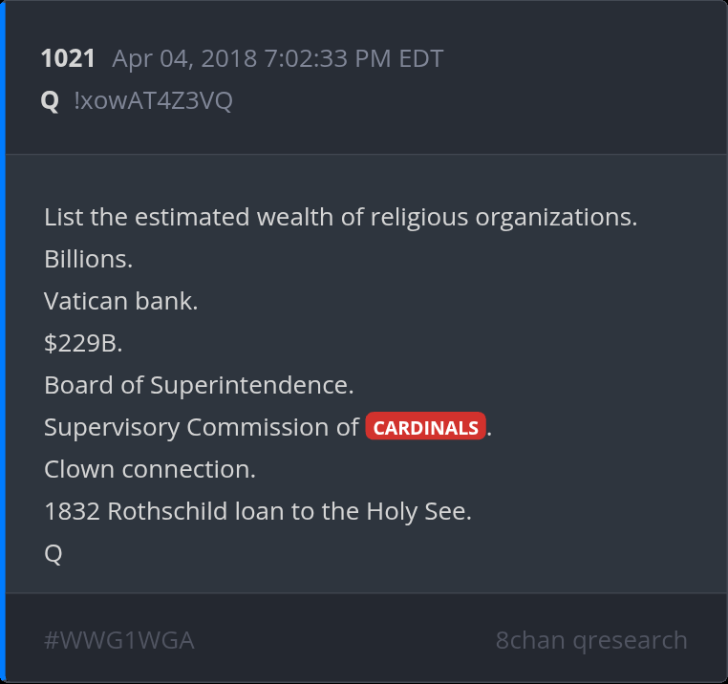Click the Apr 04, 2018 timestamp
The height and width of the screenshot is (684, 728).
[x=277, y=58]
